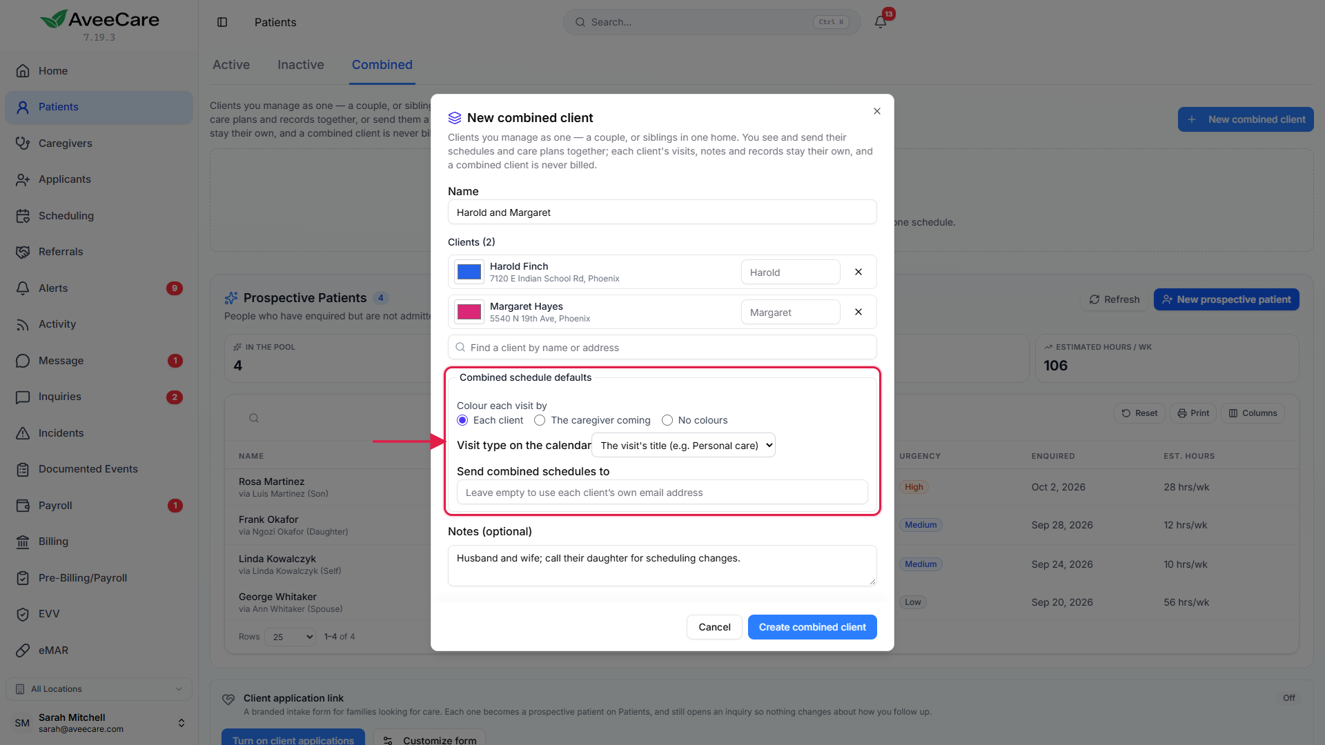Click the Payroll wallet icon

(x=23, y=506)
